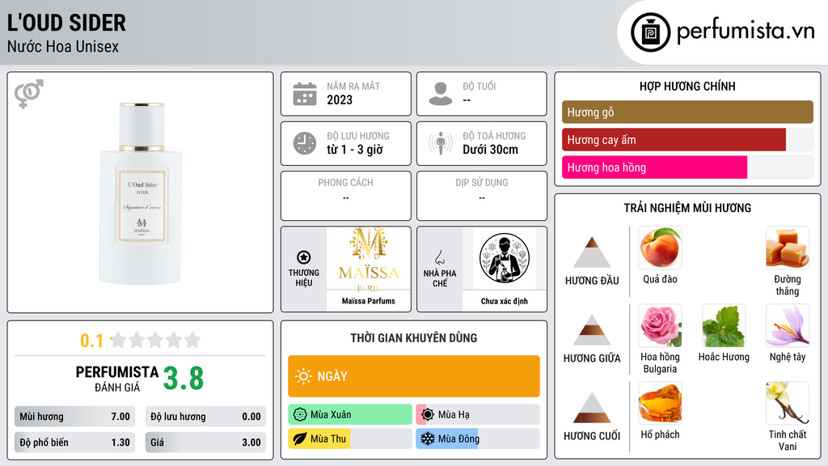Image resolution: width=828 pixels, height=466 pixels.
Task: Open the perfumer illustration Chưa xác định
Action: 505,259
